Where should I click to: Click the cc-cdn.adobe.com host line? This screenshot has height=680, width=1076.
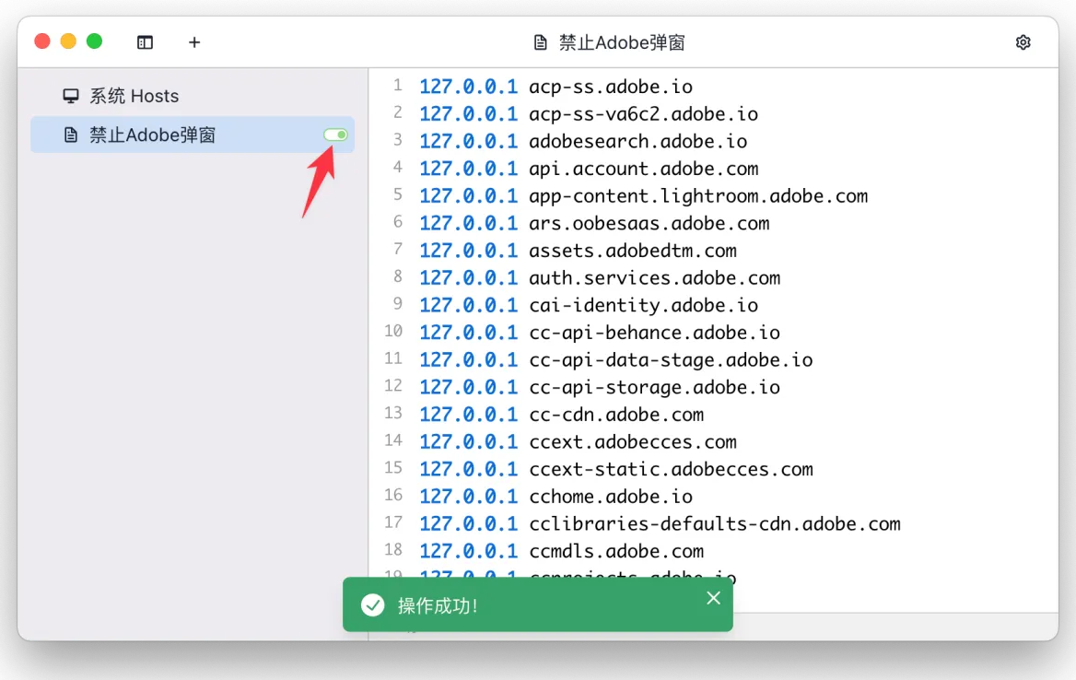[615, 414]
